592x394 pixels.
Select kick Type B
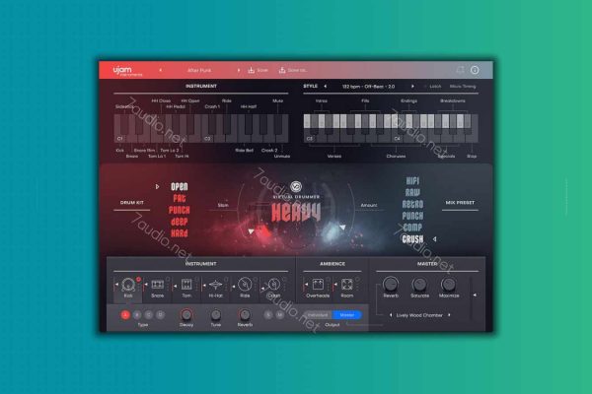(137, 315)
